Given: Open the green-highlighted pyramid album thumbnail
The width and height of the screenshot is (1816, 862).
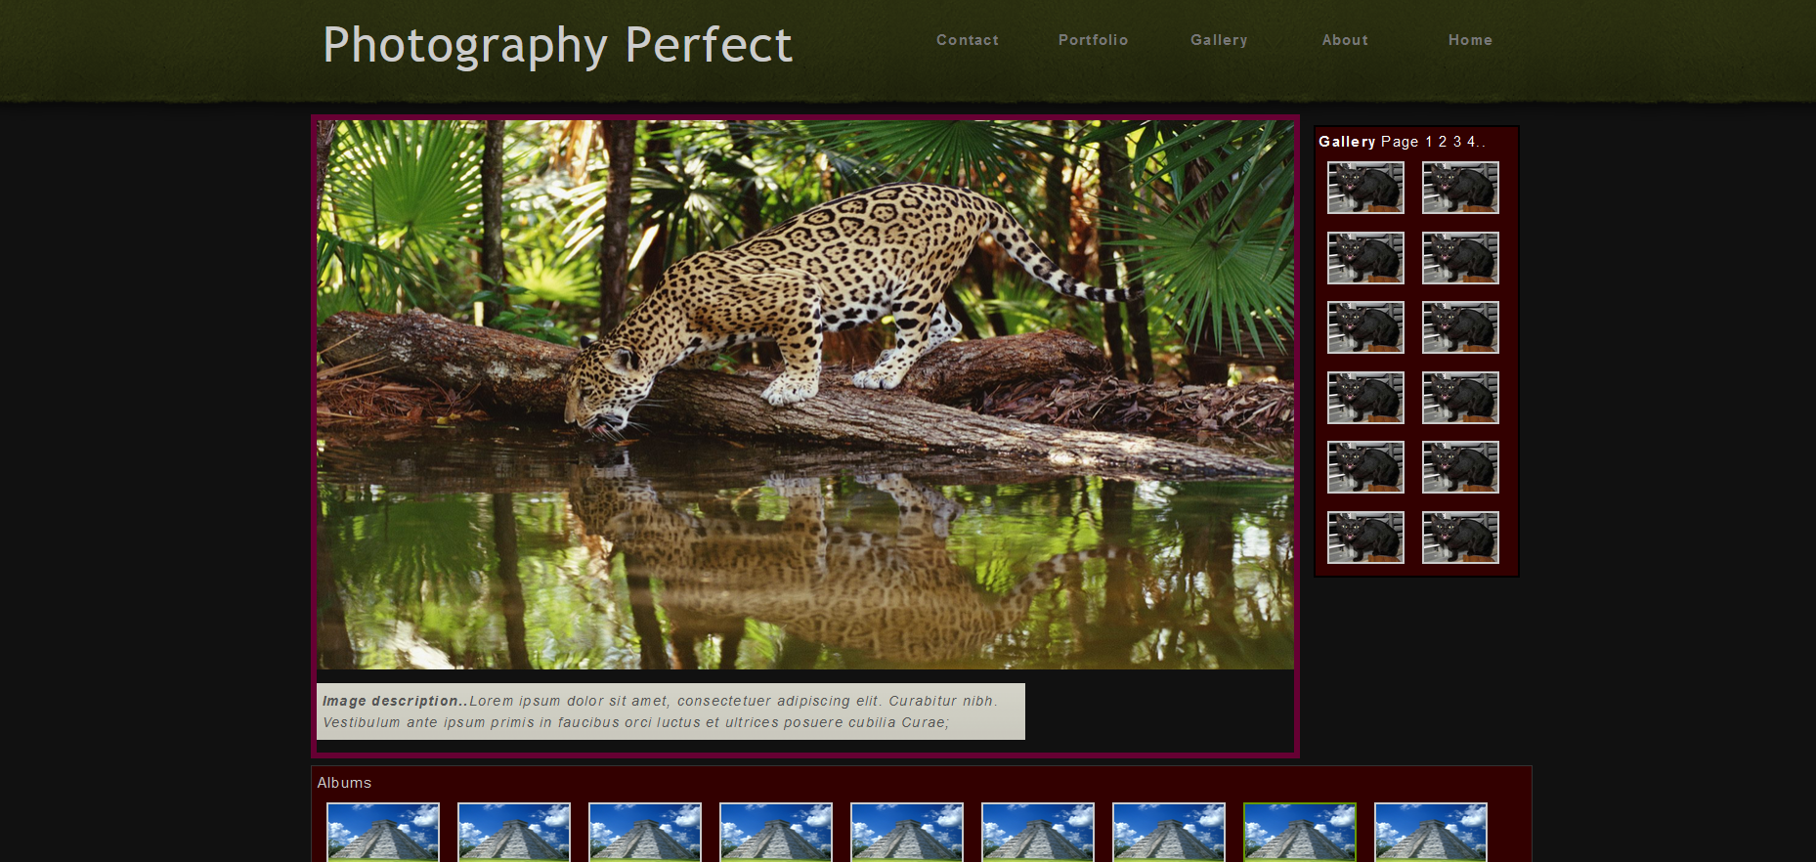Looking at the screenshot, I should point(1300,833).
